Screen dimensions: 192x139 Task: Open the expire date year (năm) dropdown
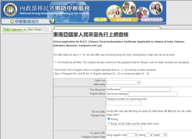point(132,135)
